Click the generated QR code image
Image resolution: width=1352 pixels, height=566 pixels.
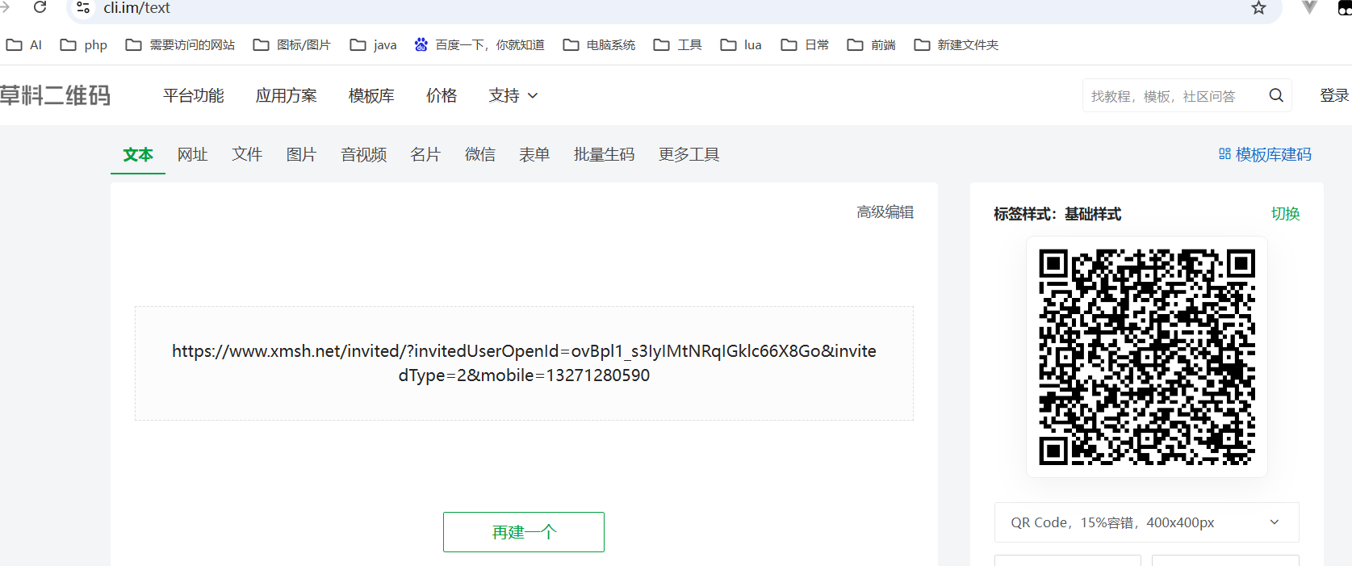click(x=1147, y=357)
